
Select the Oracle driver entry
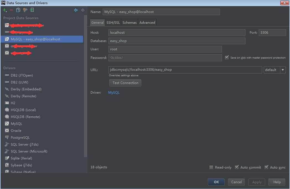16,130
